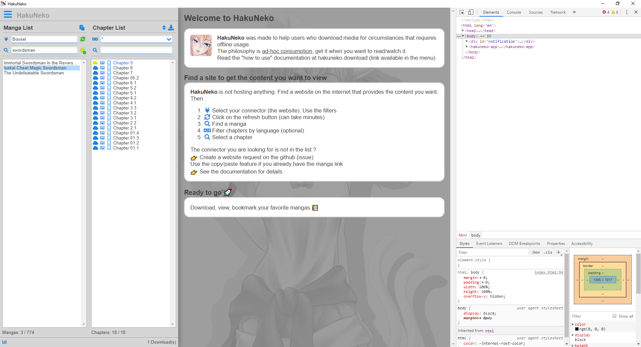Enable the Show all checkbox in Styles

615,316
